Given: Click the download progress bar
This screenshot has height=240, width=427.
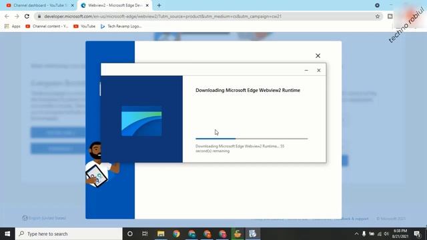Looking at the screenshot, I should point(252,139).
